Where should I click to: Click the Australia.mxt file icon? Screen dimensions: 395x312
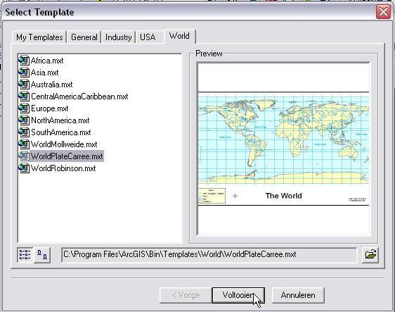click(24, 85)
